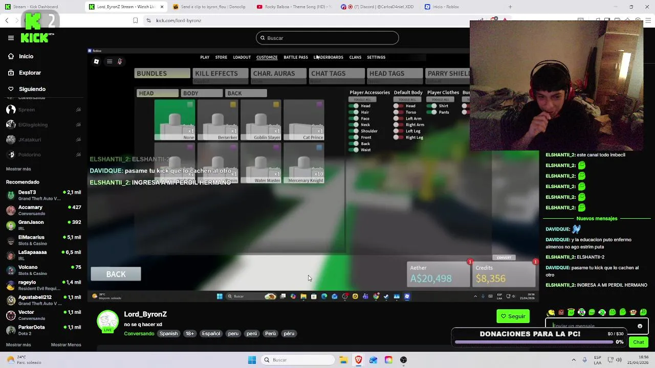Insert the first yellow emote in chat
655x368 pixels.
tap(551, 312)
